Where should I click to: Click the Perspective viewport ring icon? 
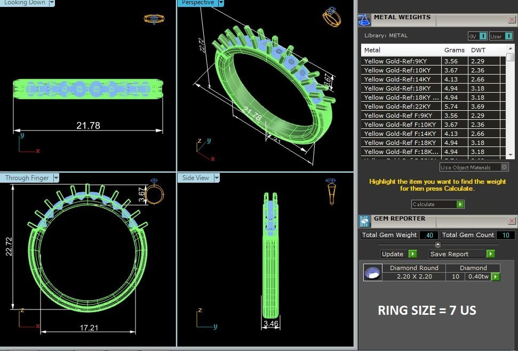coord(331,17)
